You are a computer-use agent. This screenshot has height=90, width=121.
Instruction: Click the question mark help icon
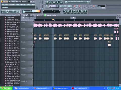[85, 11]
